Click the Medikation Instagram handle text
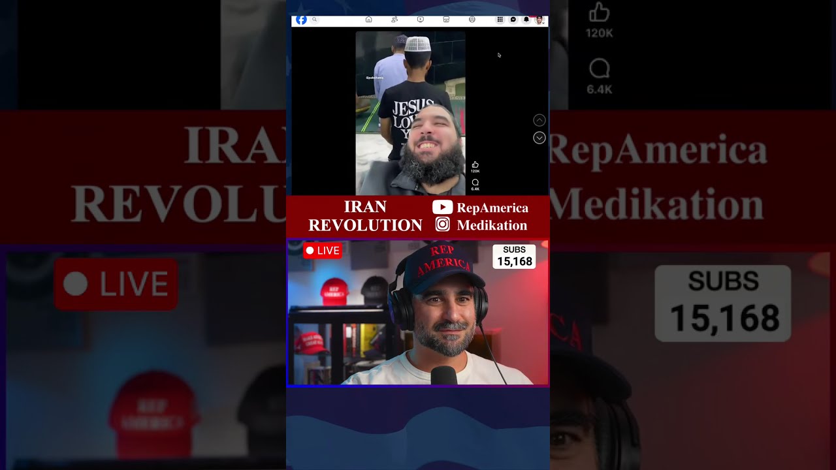The width and height of the screenshot is (836, 470). pyautogui.click(x=492, y=225)
